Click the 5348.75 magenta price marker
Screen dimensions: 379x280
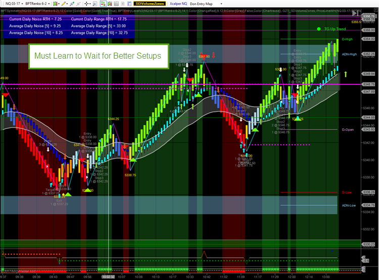pos(368,84)
